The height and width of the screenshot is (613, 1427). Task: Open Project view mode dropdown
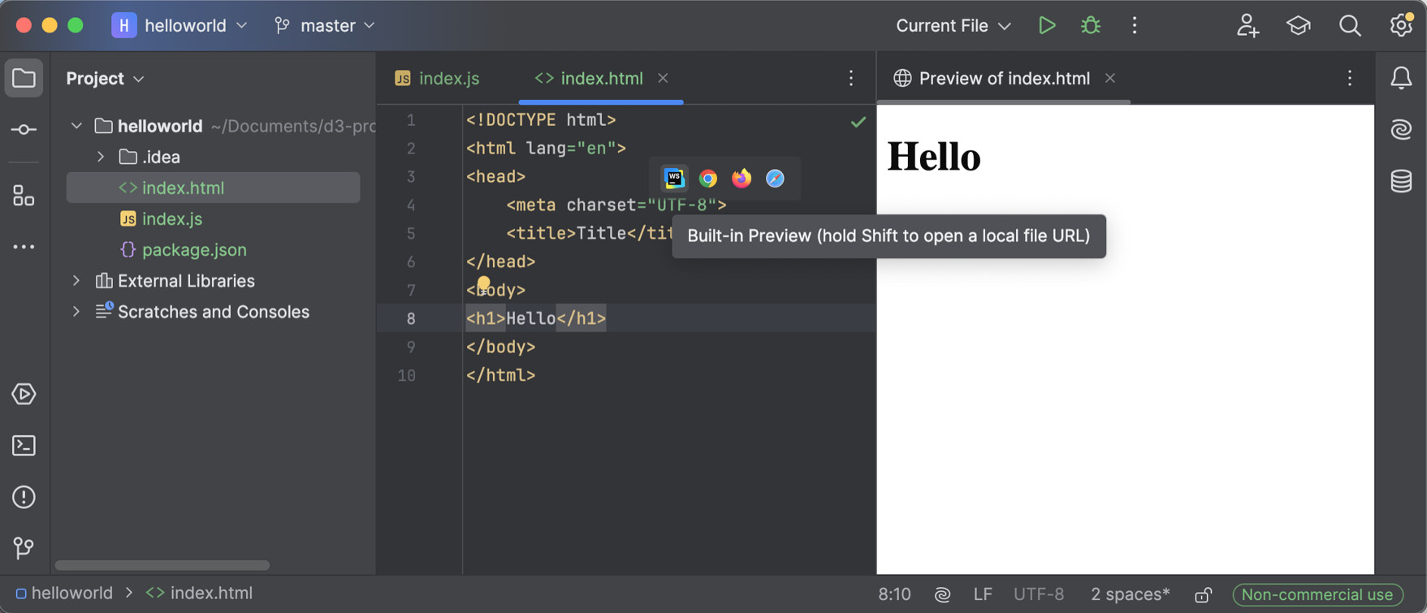(x=105, y=79)
